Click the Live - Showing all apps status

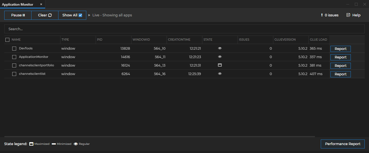click(112, 15)
